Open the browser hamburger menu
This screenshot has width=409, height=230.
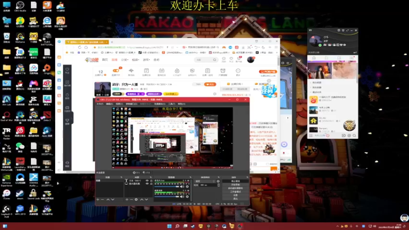276,47
